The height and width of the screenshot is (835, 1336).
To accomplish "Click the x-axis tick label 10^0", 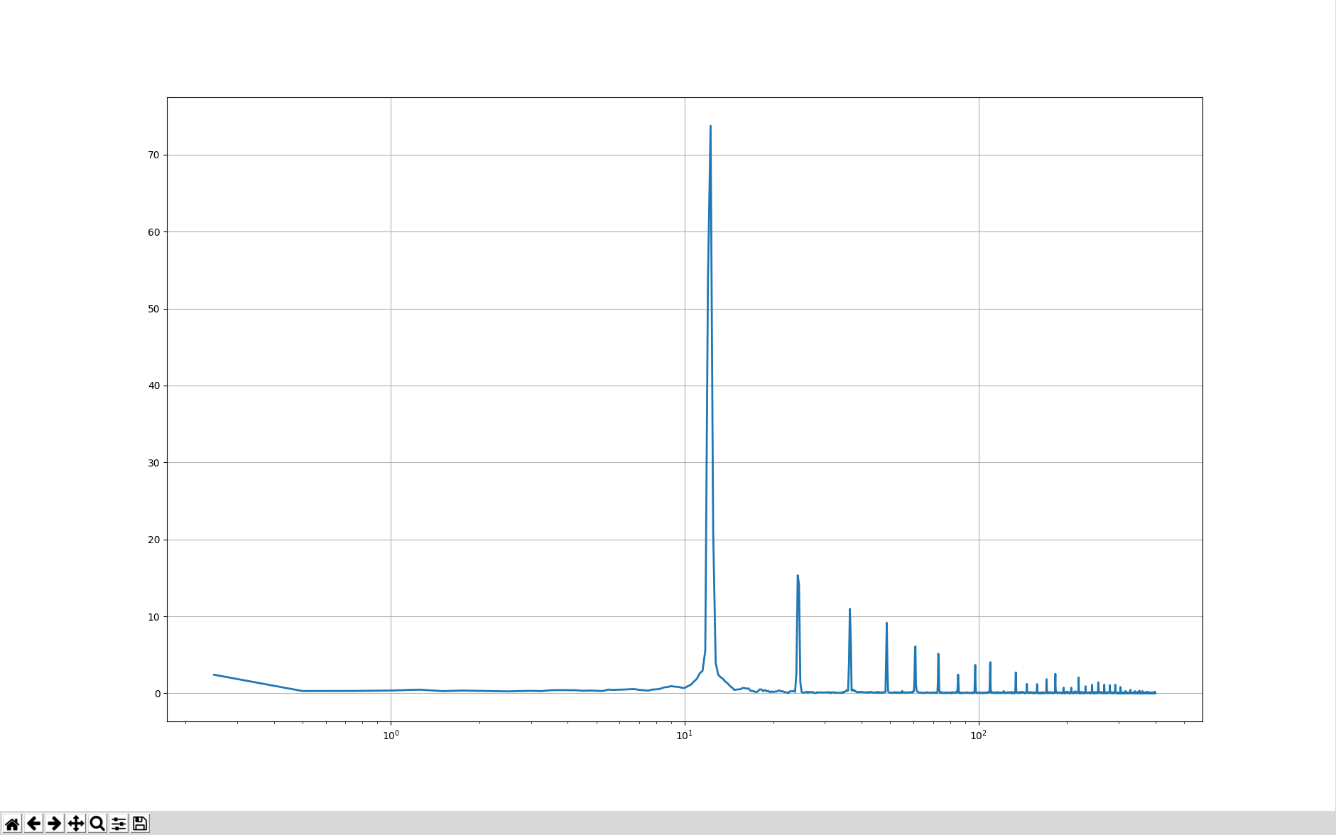I will click(x=391, y=735).
